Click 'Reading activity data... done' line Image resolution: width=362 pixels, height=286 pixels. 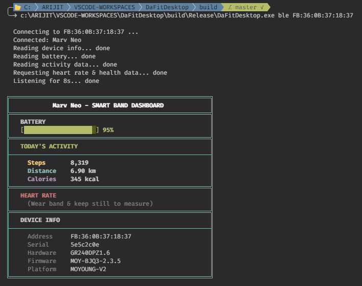[65, 64]
